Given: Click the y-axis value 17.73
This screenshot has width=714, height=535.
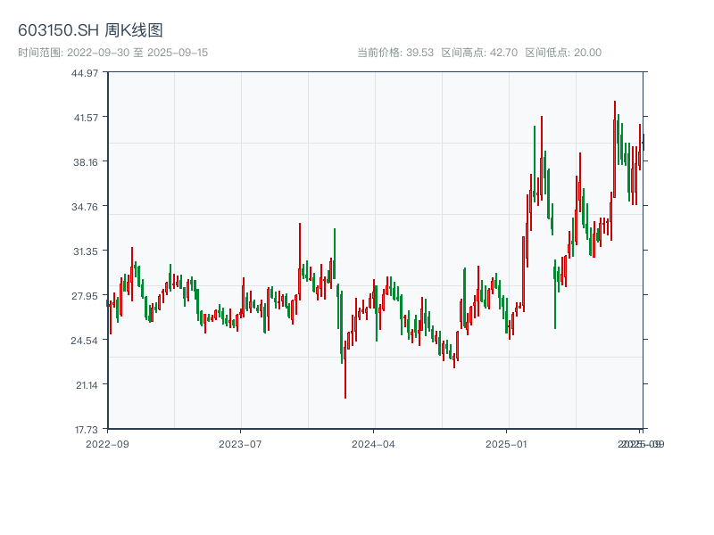Looking at the screenshot, I should coord(87,430).
